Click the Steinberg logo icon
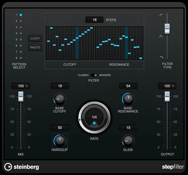The height and width of the screenshot is (175, 188). click(8, 167)
